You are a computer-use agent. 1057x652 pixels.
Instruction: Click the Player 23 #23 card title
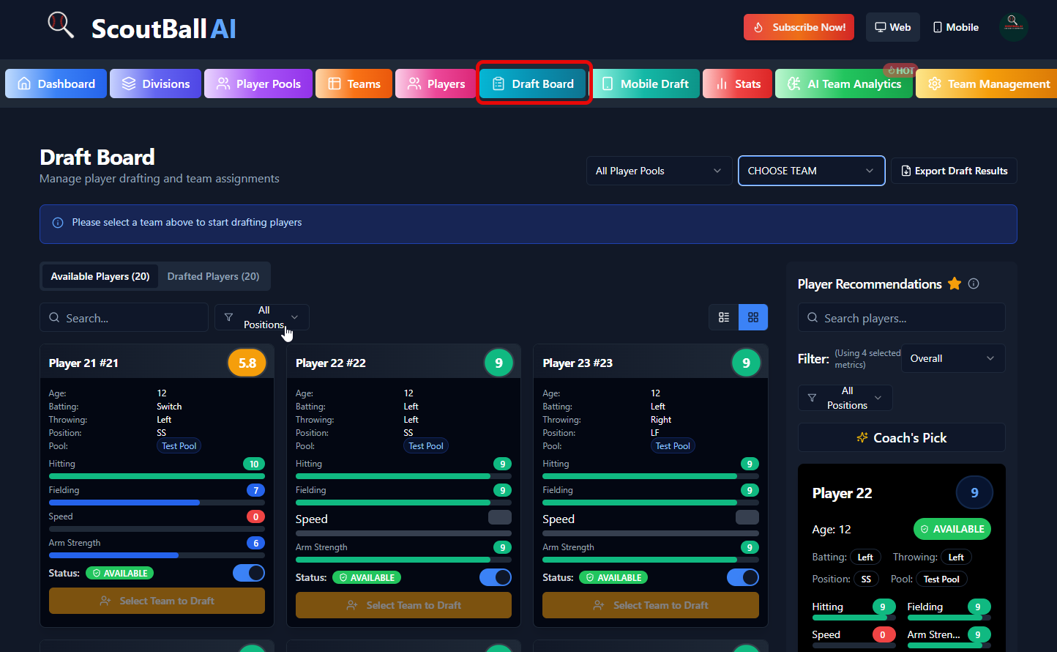pyautogui.click(x=578, y=363)
